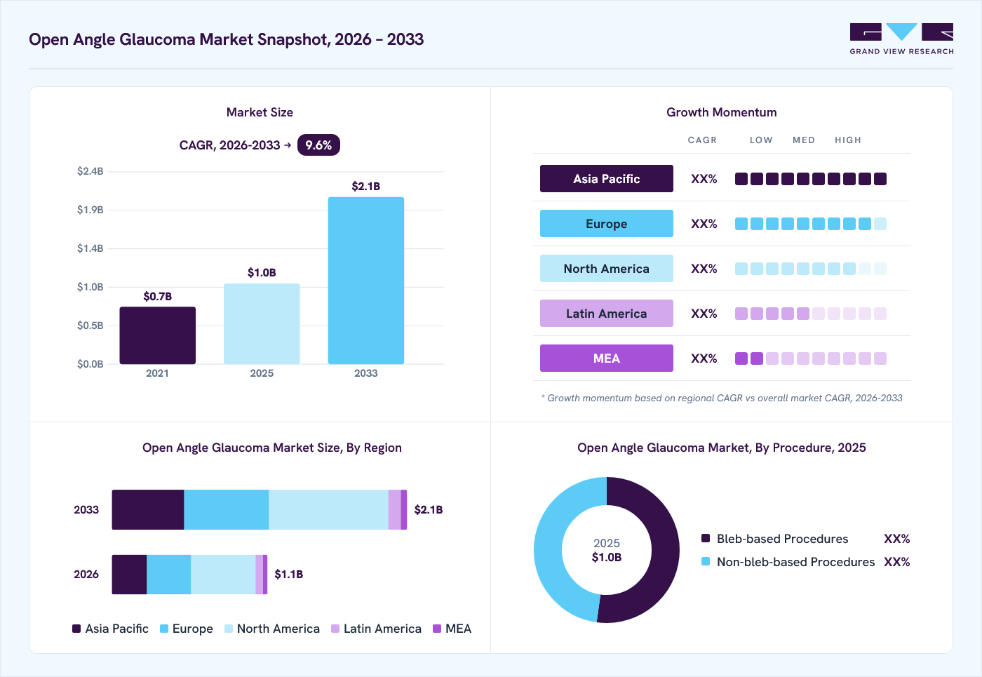This screenshot has width=982, height=677.
Task: Click the 2025 light blue bar
Action: click(262, 323)
